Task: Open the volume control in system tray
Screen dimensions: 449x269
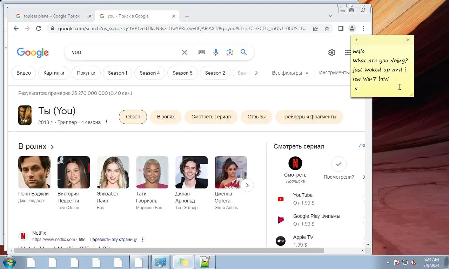Action: pyautogui.click(x=414, y=262)
